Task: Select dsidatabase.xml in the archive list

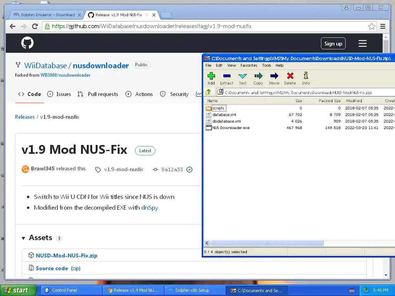Action: point(226,121)
